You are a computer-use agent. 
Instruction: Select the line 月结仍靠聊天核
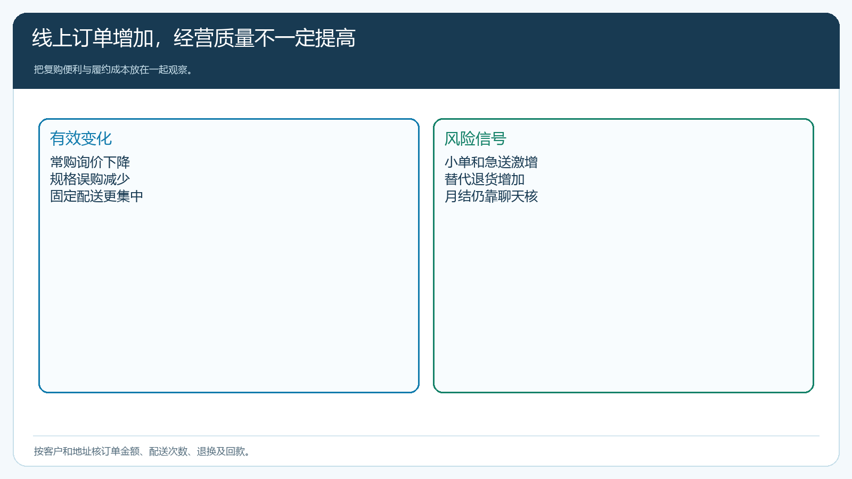491,196
